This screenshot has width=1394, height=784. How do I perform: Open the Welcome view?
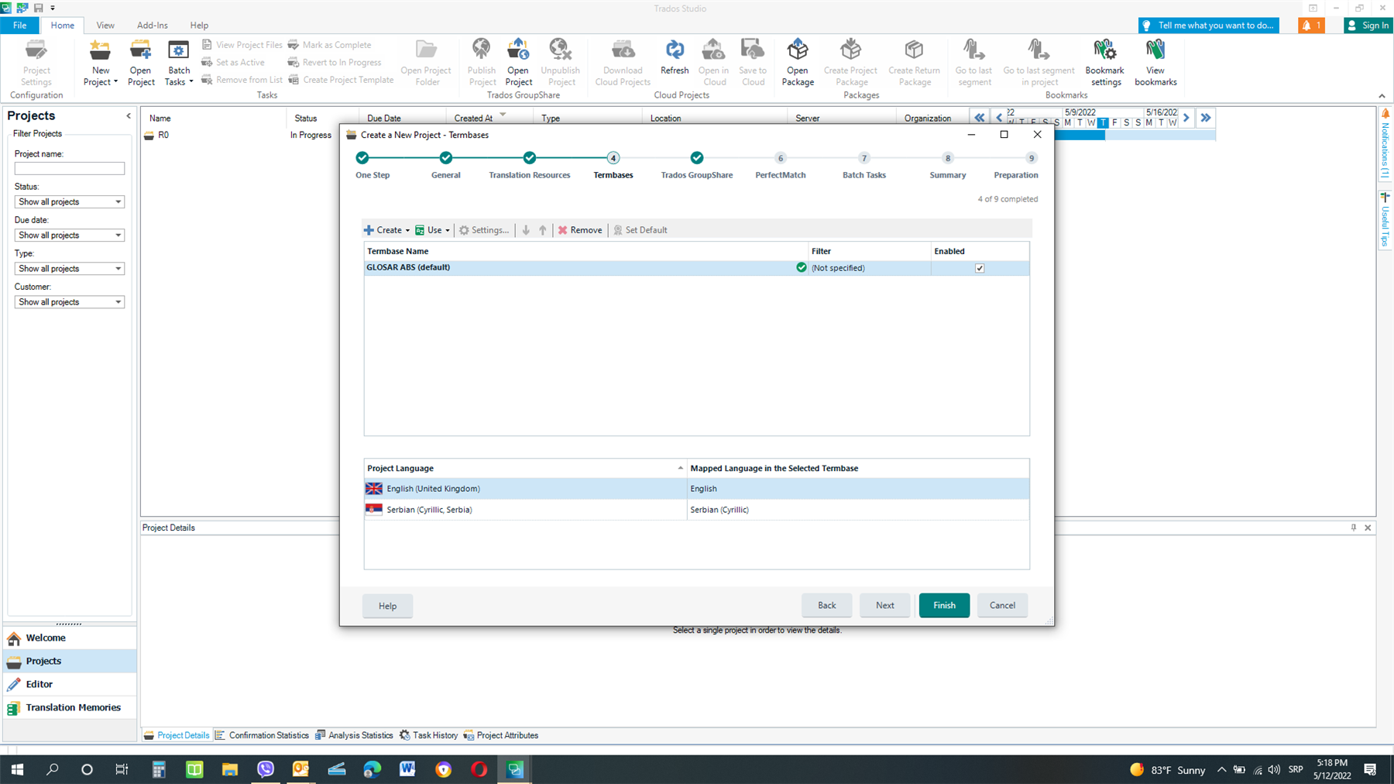coord(70,638)
